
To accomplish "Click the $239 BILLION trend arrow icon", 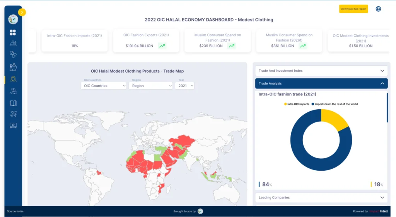I will pos(232,46).
